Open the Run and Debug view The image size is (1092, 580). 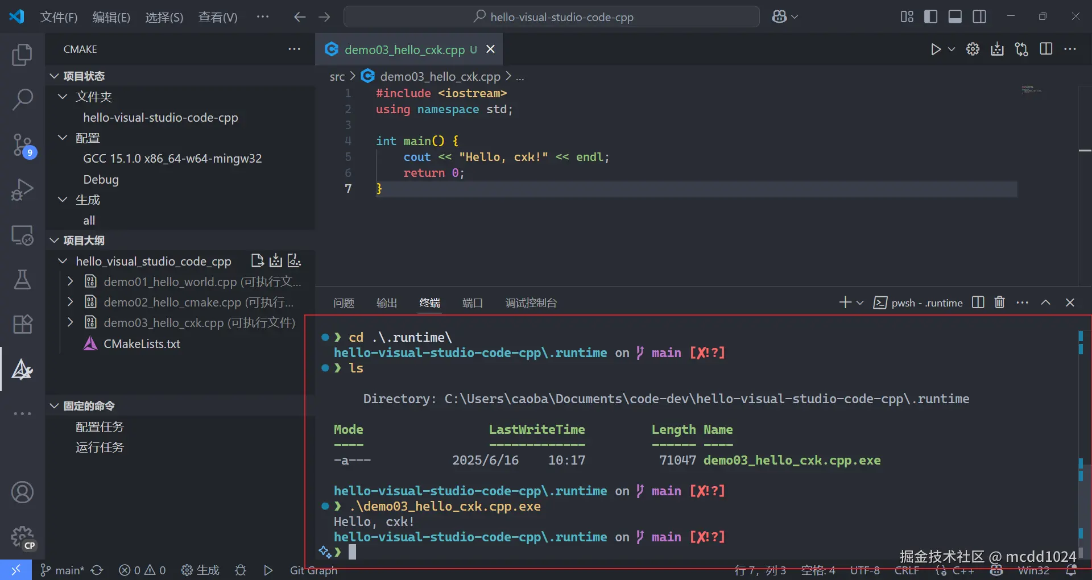(22, 189)
